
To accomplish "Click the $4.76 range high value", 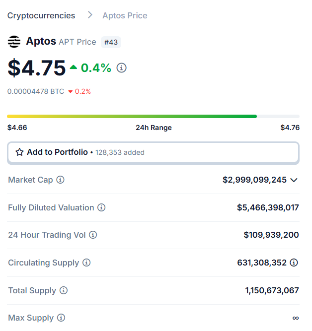I will [x=290, y=128].
